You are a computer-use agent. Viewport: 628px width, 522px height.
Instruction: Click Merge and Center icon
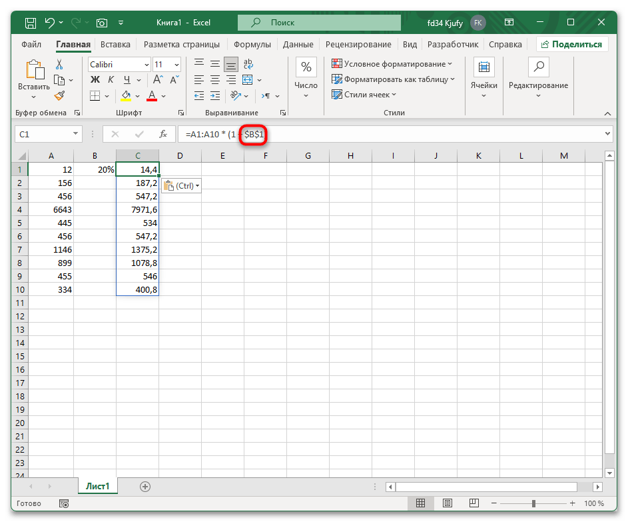click(248, 80)
